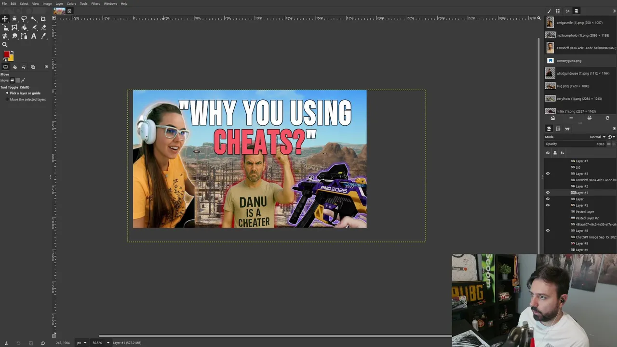Select the Crop tool
The image size is (617, 347).
click(x=43, y=19)
